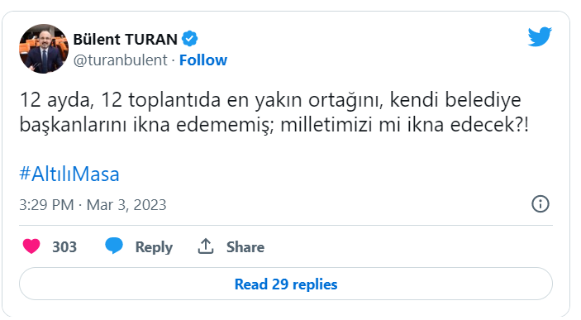Like the tweet with the heart icon
The image size is (581, 320).
point(31,246)
